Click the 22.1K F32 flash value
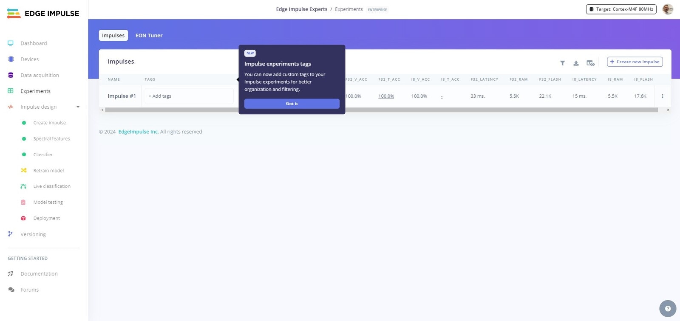 545,96
